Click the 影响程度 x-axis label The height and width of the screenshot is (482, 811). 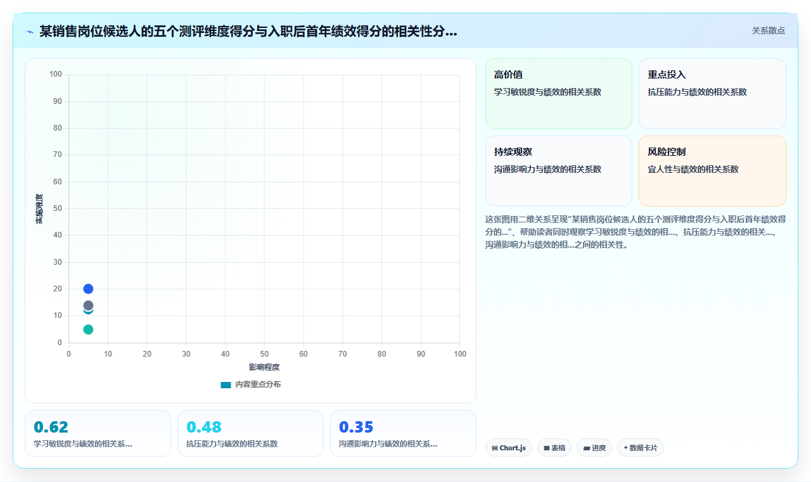[x=264, y=367]
